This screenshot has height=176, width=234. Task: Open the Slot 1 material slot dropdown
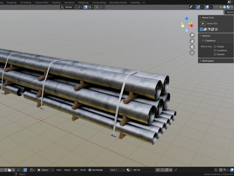pyautogui.click(x=117, y=170)
